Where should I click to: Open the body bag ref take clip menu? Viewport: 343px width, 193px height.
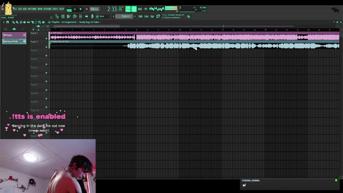(x=51, y=42)
